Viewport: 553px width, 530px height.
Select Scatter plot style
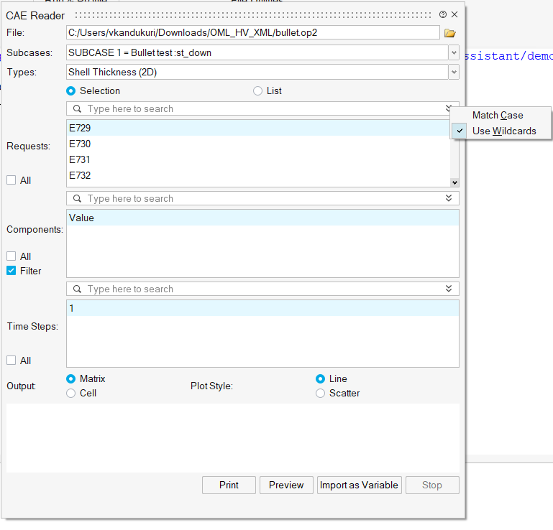coord(320,394)
